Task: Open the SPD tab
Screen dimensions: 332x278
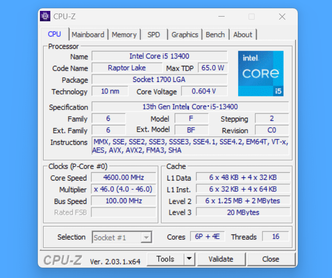Action: pos(154,35)
